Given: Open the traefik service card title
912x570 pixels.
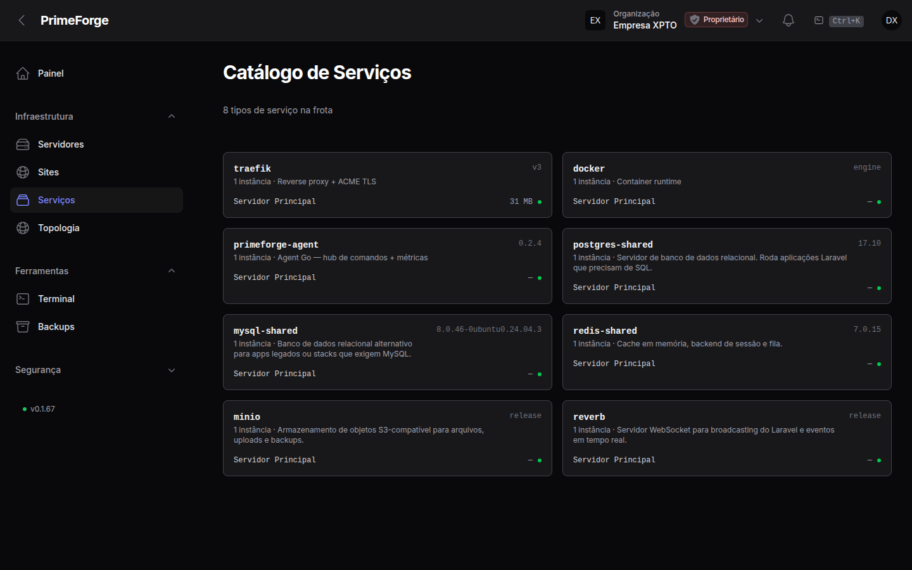Looking at the screenshot, I should click(x=252, y=168).
